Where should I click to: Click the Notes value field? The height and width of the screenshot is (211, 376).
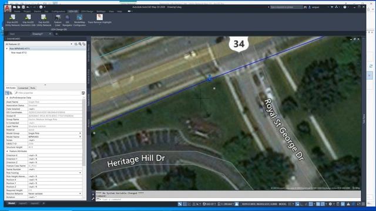click(x=55, y=141)
